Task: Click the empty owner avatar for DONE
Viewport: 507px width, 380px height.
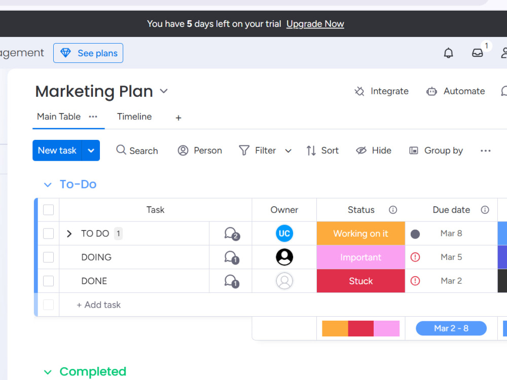Action: coord(284,281)
